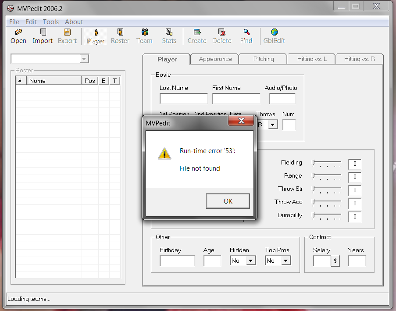The width and height of the screenshot is (396, 311).
Task: Click the Import toolbar icon
Action: coord(43,32)
